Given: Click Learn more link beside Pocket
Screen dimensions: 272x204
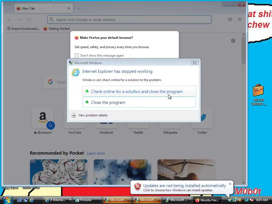Looking at the screenshot, I should [x=96, y=153].
